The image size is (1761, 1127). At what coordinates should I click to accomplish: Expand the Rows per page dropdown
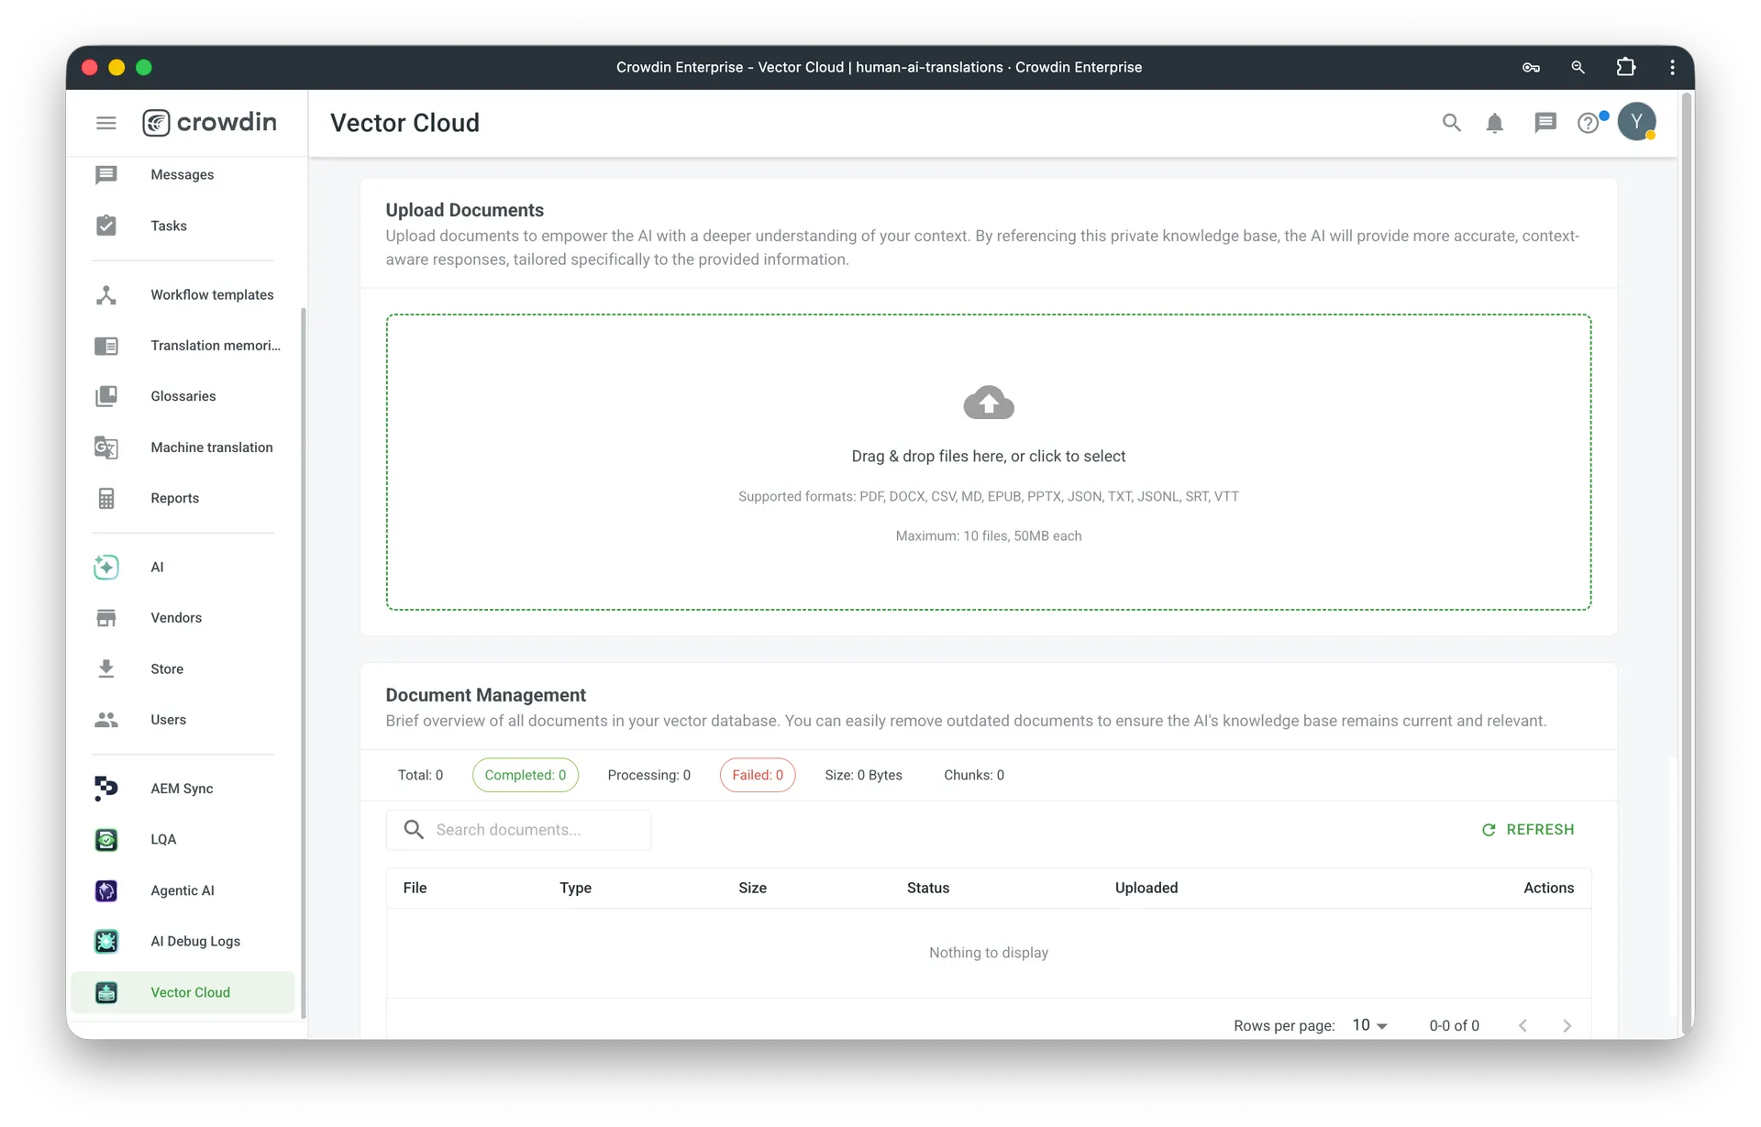click(1369, 1025)
